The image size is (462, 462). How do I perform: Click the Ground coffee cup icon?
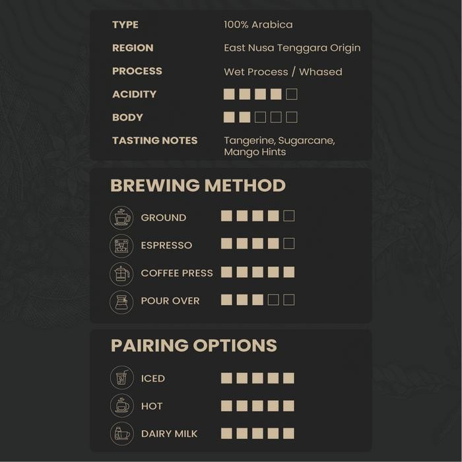(x=121, y=218)
